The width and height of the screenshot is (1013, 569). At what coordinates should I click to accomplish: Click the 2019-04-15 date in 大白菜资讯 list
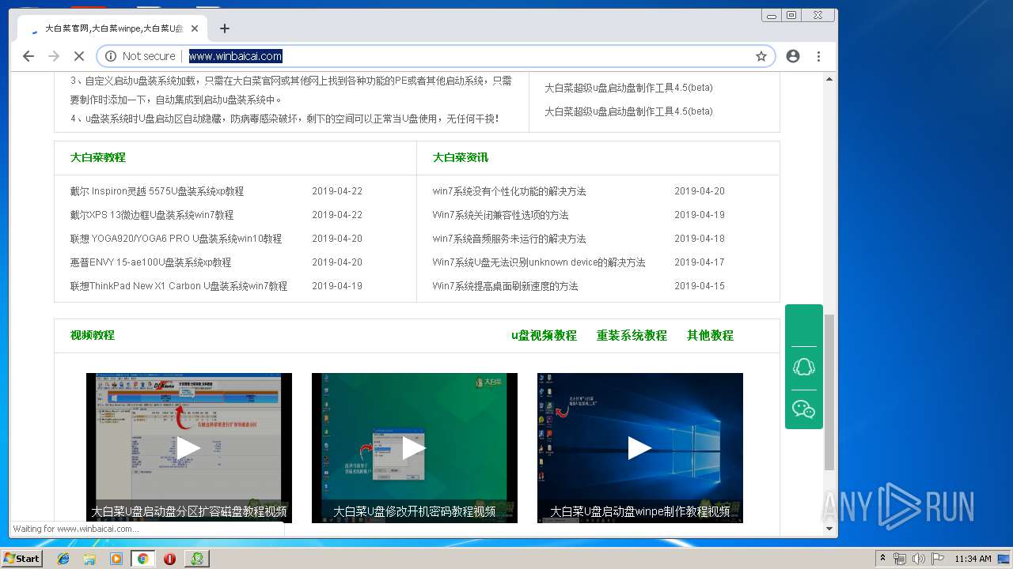click(x=700, y=286)
